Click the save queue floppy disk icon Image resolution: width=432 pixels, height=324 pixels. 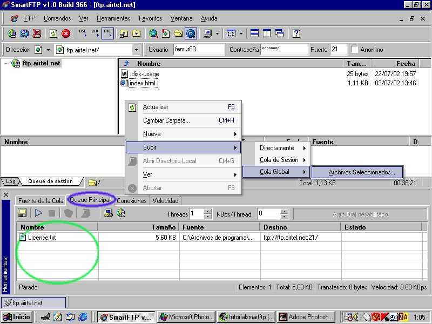[x=22, y=213]
